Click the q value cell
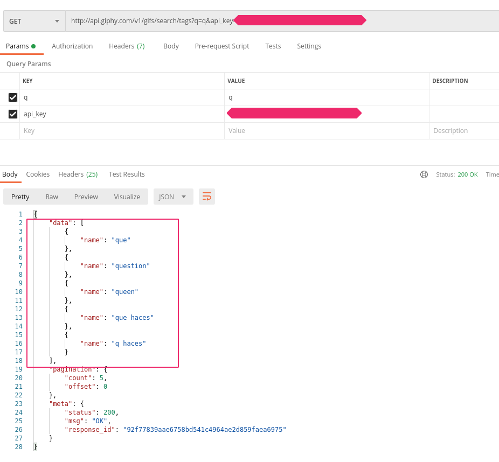Viewport: 499px width, 462px height. (327, 97)
